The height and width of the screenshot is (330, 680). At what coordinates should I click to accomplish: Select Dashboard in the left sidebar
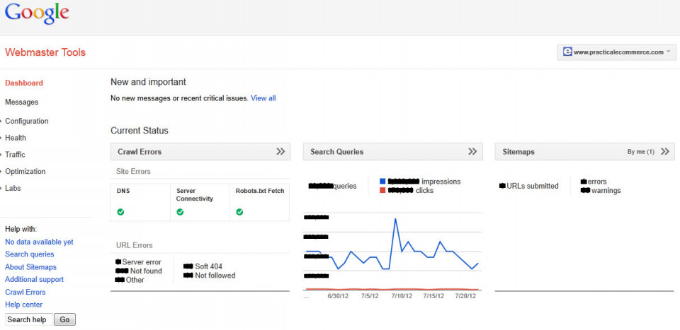pos(23,83)
